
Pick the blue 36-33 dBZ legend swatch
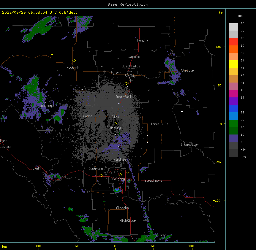tap(233, 108)
